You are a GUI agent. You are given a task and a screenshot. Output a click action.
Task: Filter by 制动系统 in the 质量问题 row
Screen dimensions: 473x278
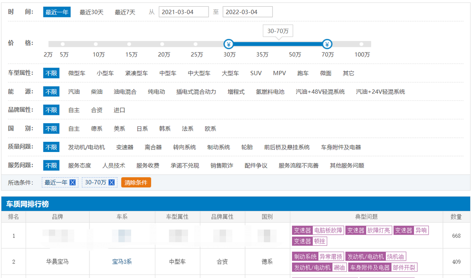[x=219, y=147]
